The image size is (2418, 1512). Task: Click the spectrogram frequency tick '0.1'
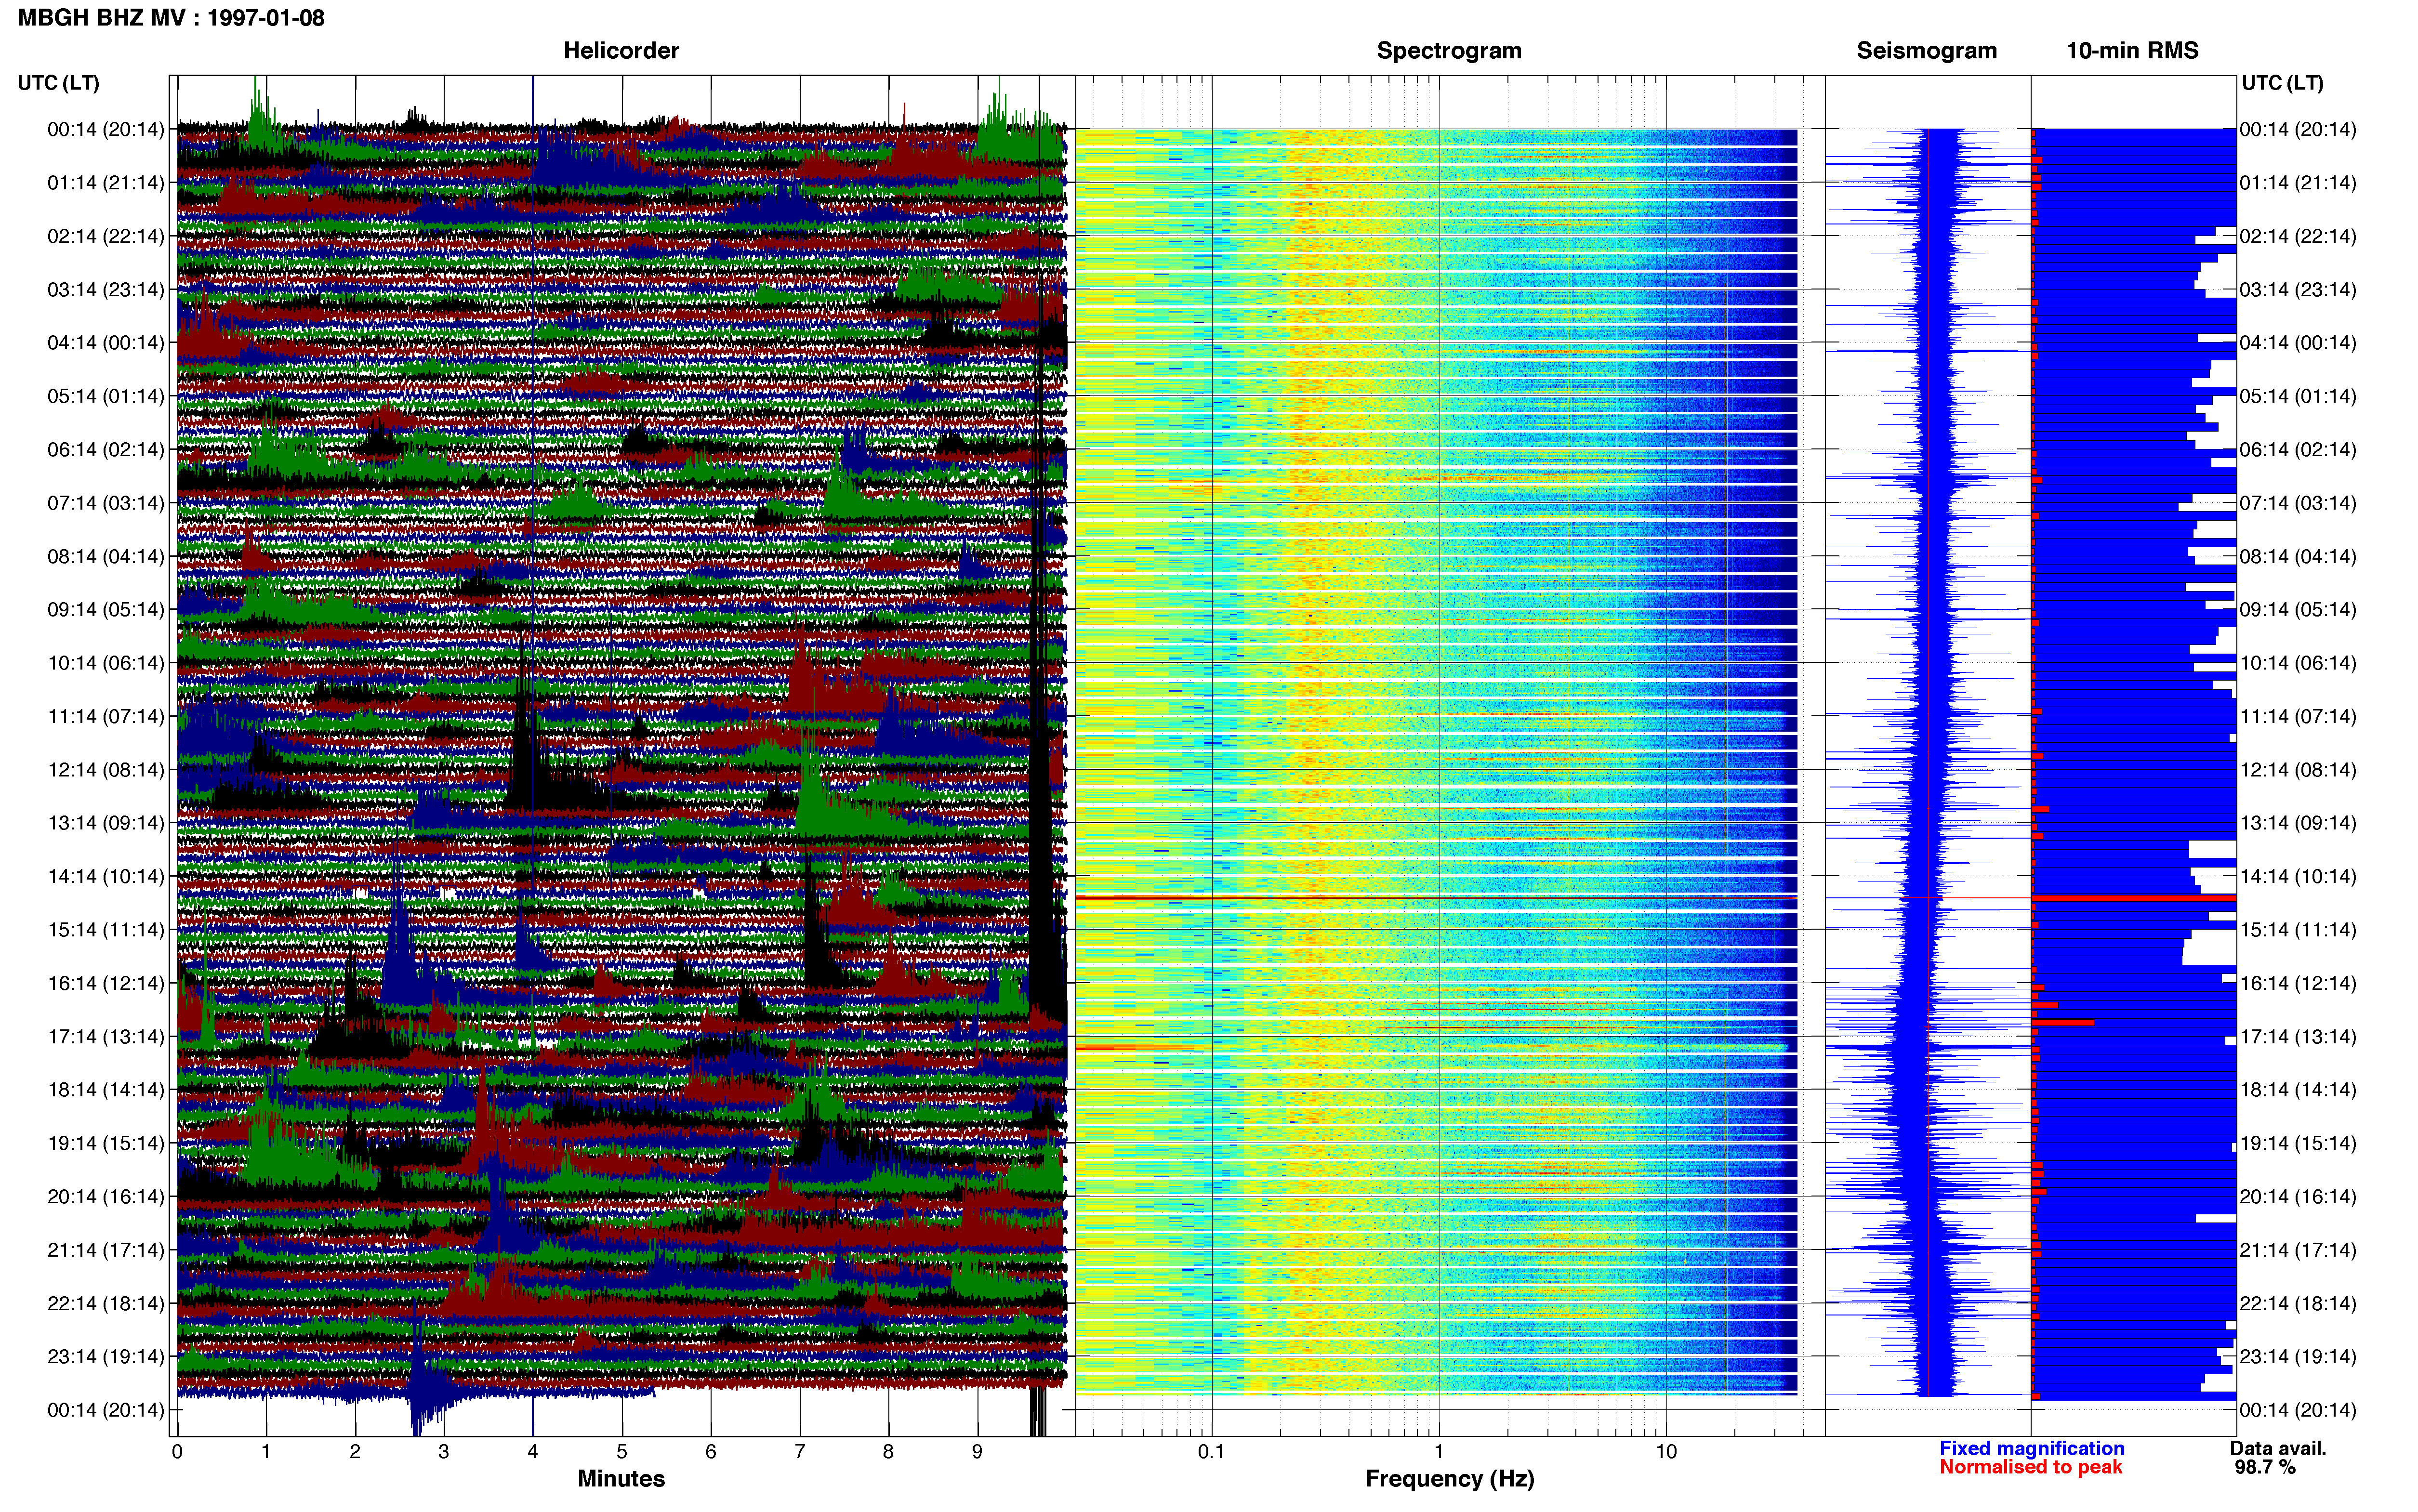pyautogui.click(x=1211, y=1452)
